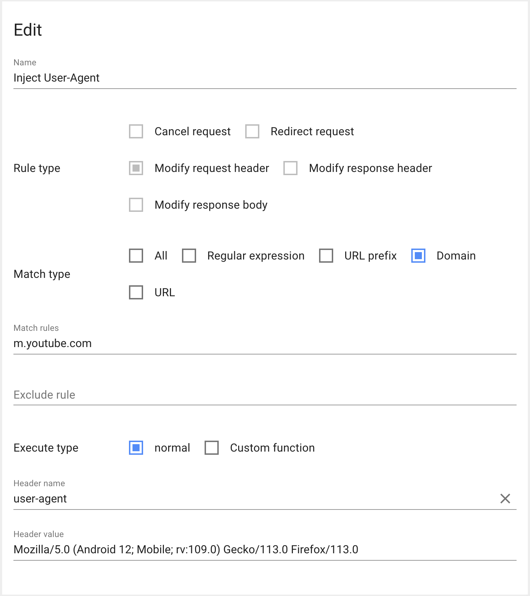Click the Header value Mozilla text field
Screen dimensions: 530x596
point(264,549)
